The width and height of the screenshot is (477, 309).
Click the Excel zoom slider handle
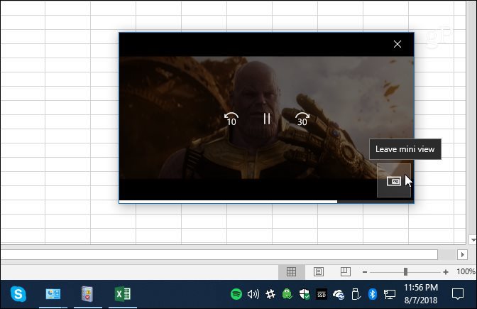click(405, 271)
